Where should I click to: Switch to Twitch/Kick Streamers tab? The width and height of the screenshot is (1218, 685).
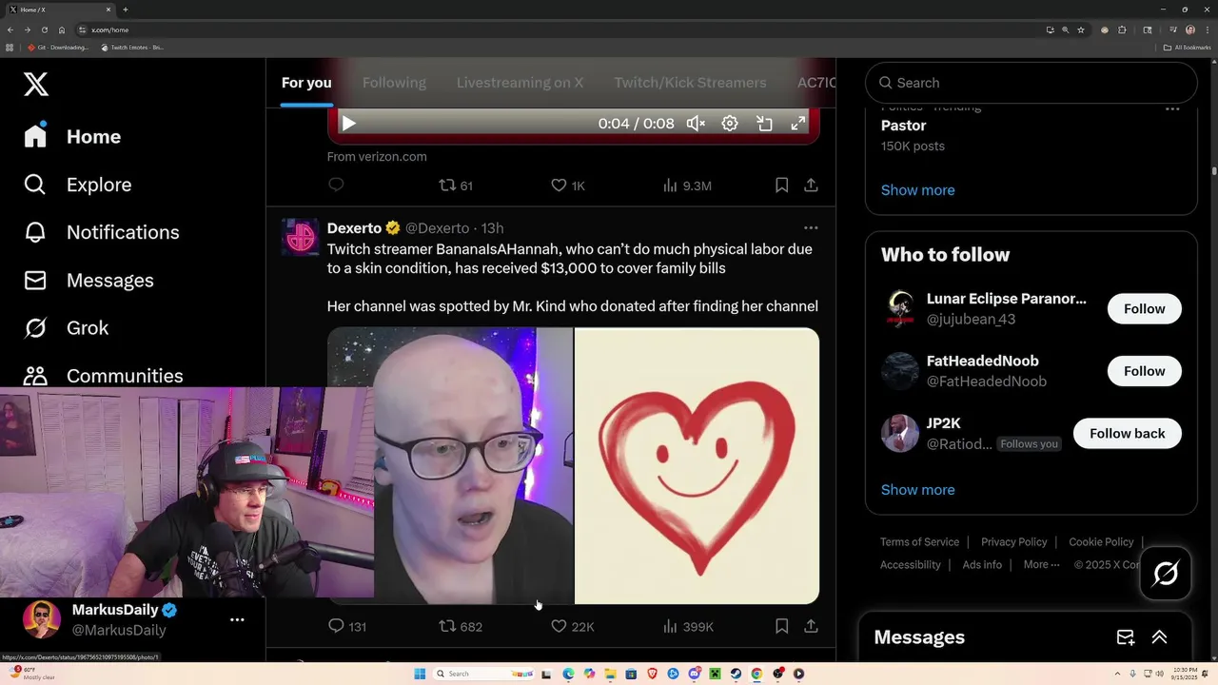(x=690, y=83)
